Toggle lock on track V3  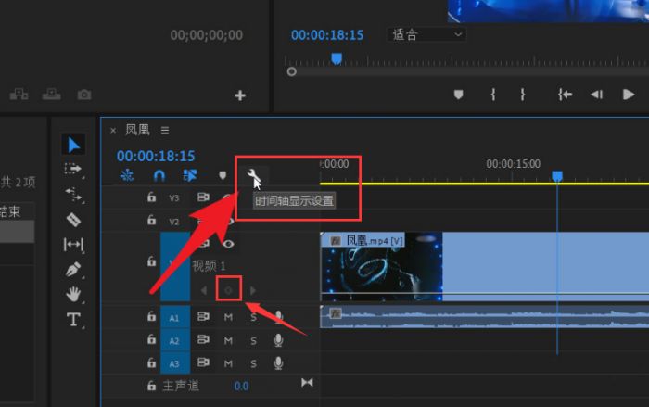[x=150, y=197]
